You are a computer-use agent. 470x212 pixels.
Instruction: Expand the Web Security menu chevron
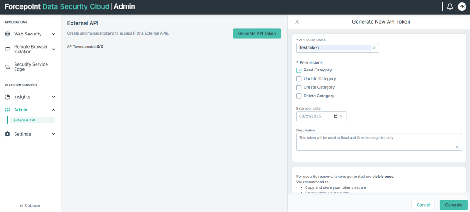pos(53,34)
